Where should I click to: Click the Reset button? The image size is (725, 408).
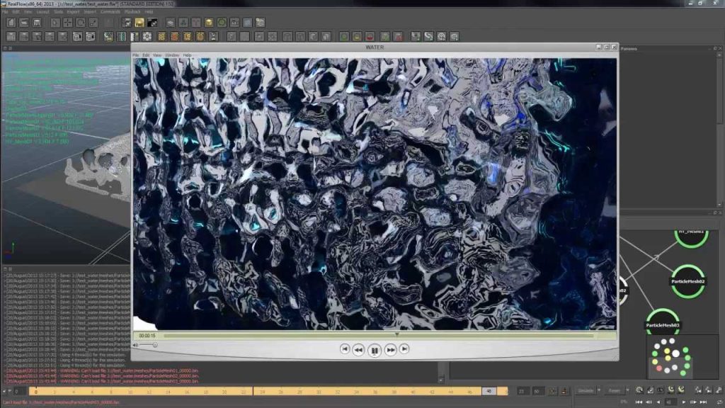coord(614,391)
